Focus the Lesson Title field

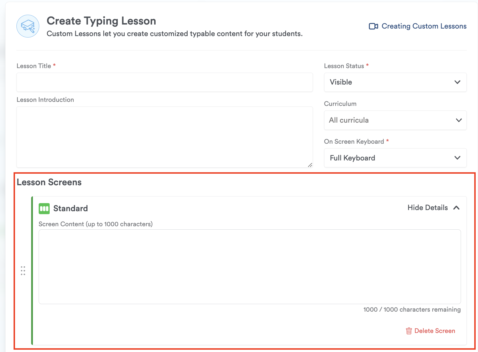[x=165, y=82]
